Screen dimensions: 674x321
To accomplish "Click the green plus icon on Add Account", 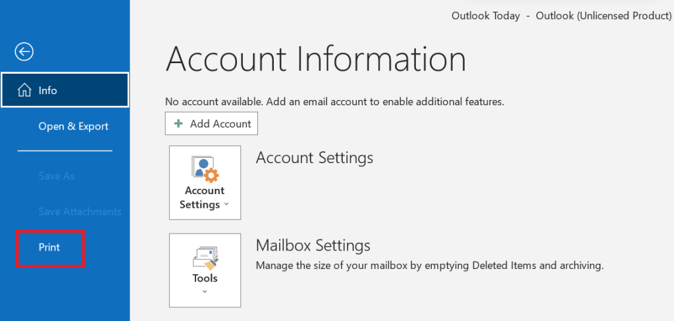I will (178, 124).
